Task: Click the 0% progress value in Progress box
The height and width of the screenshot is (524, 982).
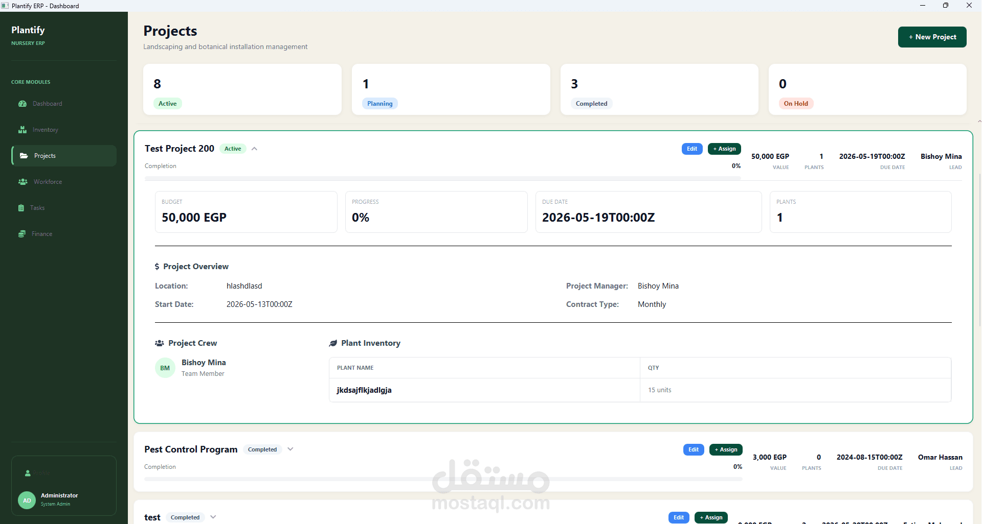Action: pyautogui.click(x=361, y=218)
